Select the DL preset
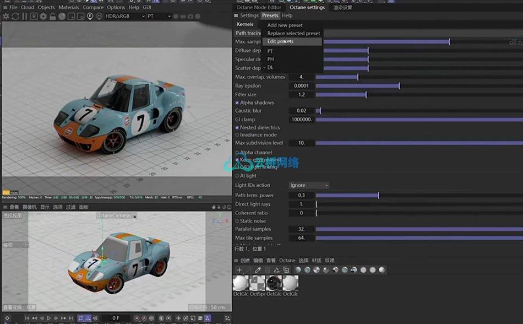The height and width of the screenshot is (324, 523). coord(270,67)
